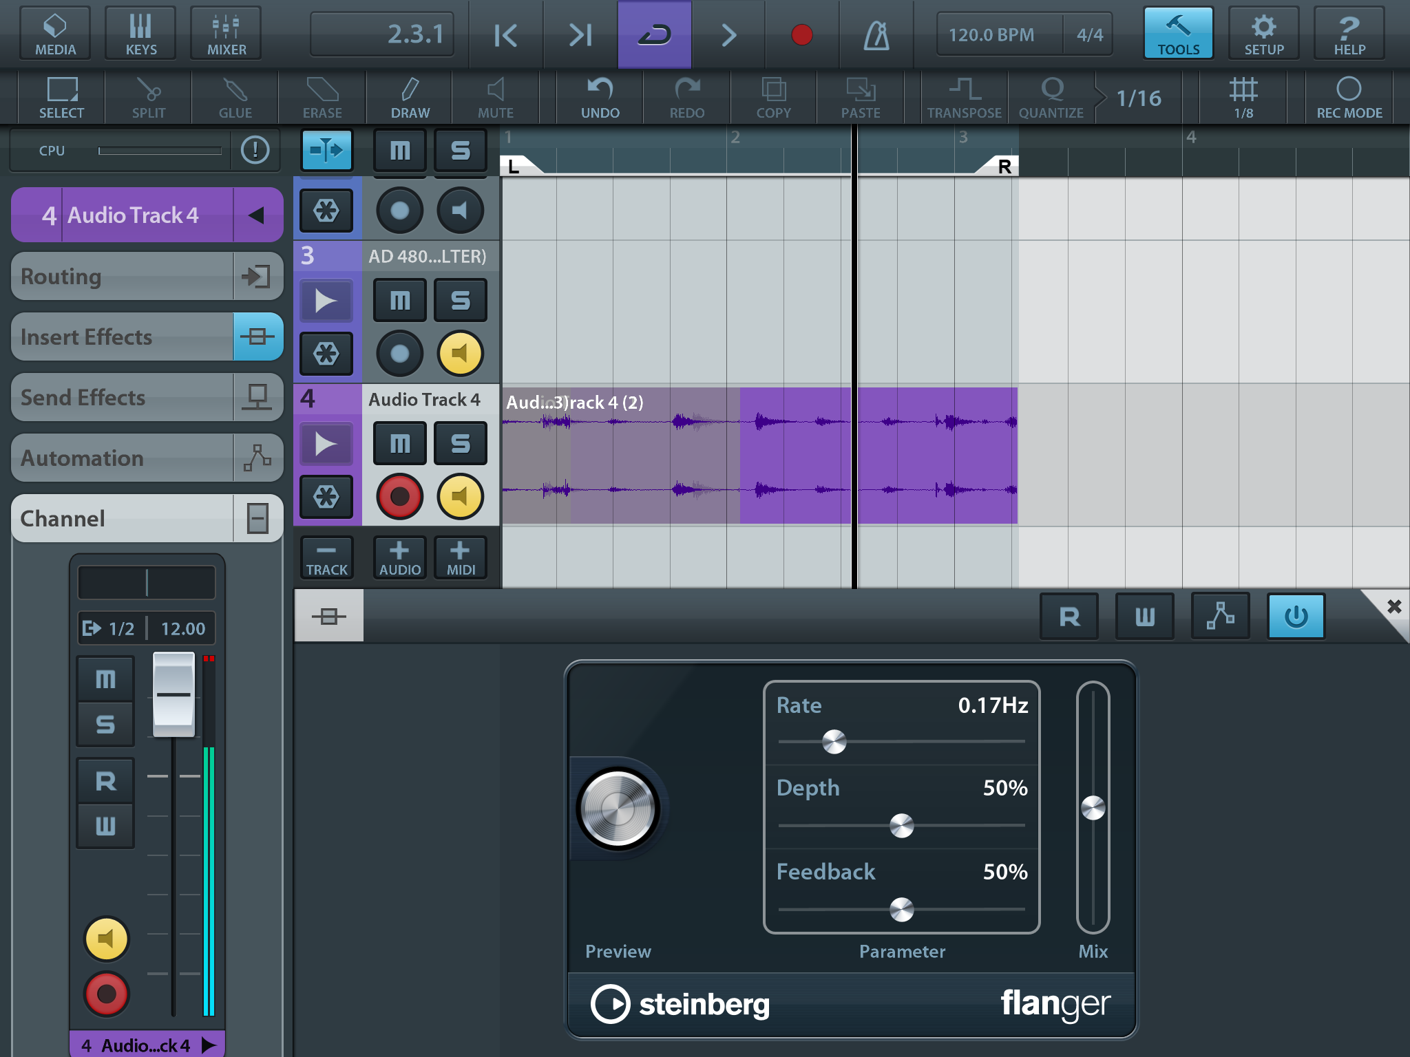
Task: Select the insert effects slot tab
Action: click(x=329, y=616)
